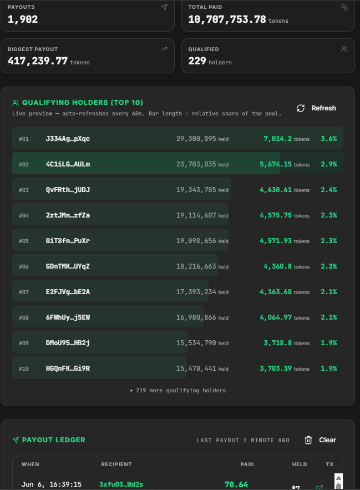Select holder row GDnTMK…UYqZ
Image resolution: width=360 pixels, height=490 pixels.
tap(178, 266)
